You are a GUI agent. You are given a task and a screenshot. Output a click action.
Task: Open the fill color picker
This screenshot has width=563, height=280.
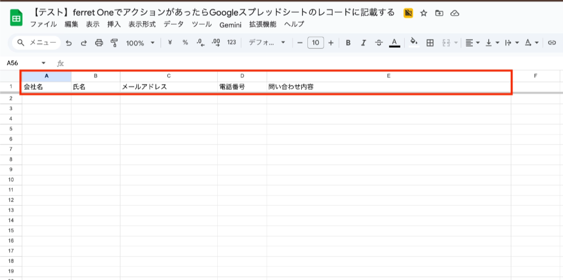(x=414, y=43)
